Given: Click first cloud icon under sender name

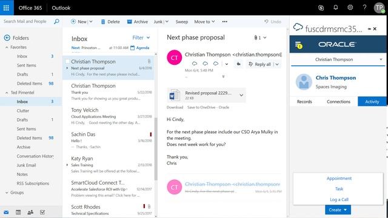Looking at the screenshot, I should [x=195, y=64].
